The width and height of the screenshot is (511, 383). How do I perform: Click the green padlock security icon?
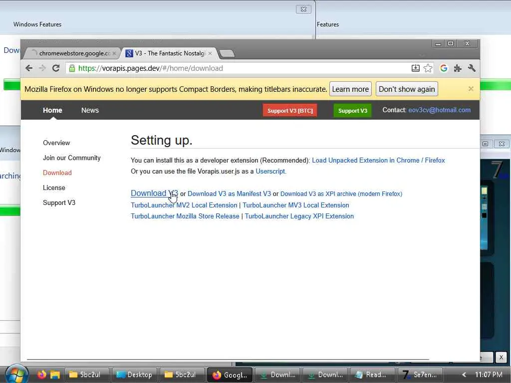click(x=72, y=68)
